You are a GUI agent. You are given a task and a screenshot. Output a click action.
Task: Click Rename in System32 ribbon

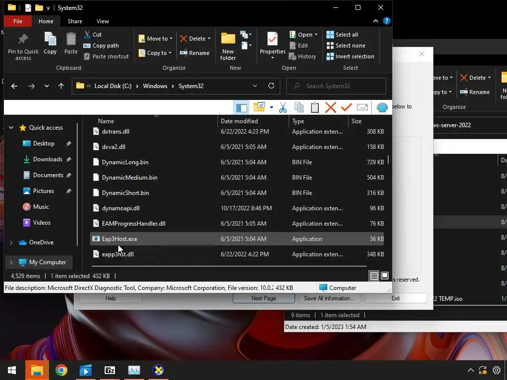coord(195,53)
